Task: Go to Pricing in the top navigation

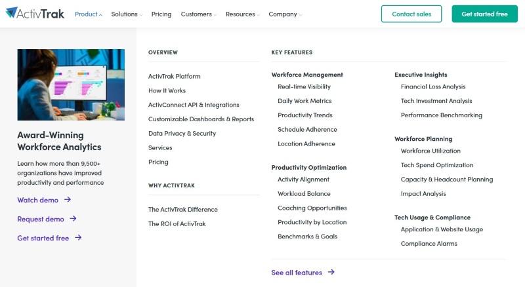Action: tap(161, 14)
